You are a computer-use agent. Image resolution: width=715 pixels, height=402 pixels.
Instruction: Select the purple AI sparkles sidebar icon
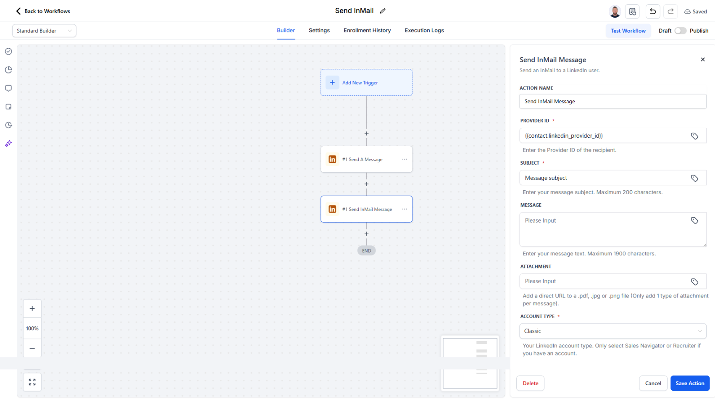(8, 143)
